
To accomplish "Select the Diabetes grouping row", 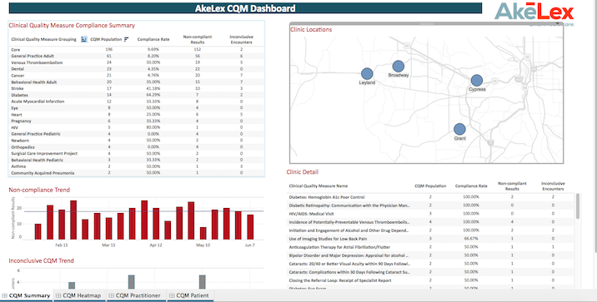I will 136,95.
